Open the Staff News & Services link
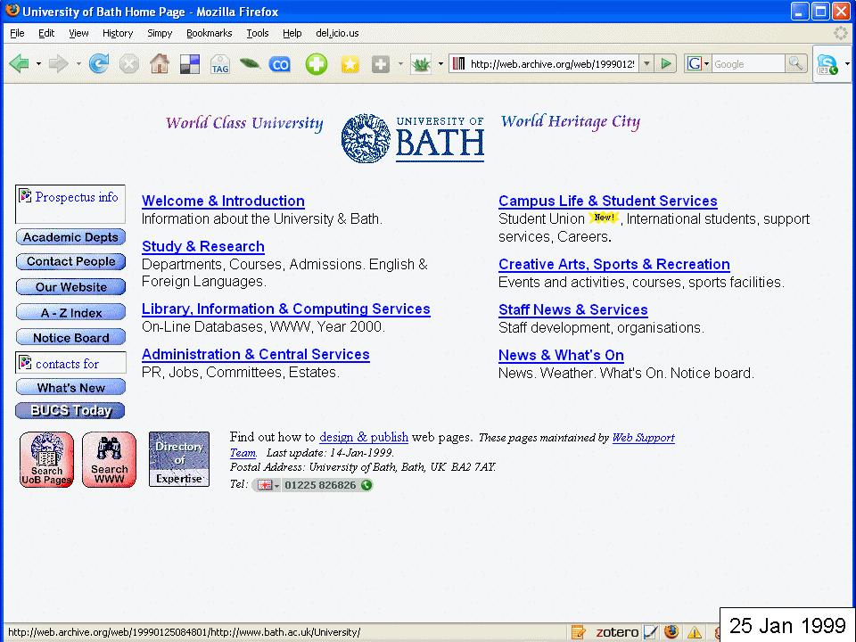 573,309
